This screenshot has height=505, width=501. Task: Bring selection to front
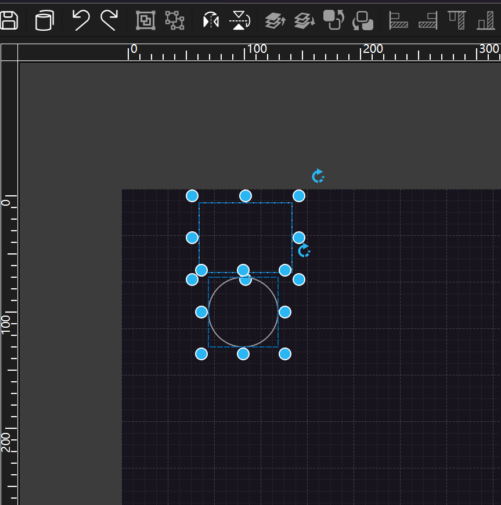334,20
